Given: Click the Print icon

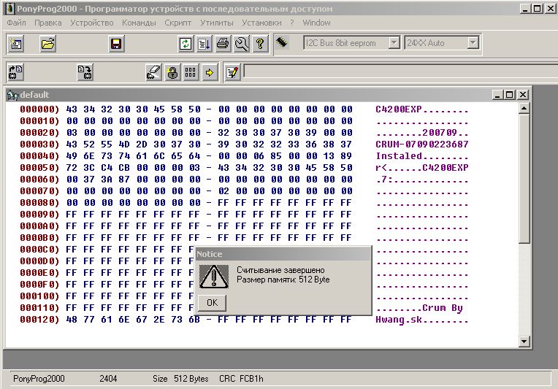Looking at the screenshot, I should coord(223,44).
